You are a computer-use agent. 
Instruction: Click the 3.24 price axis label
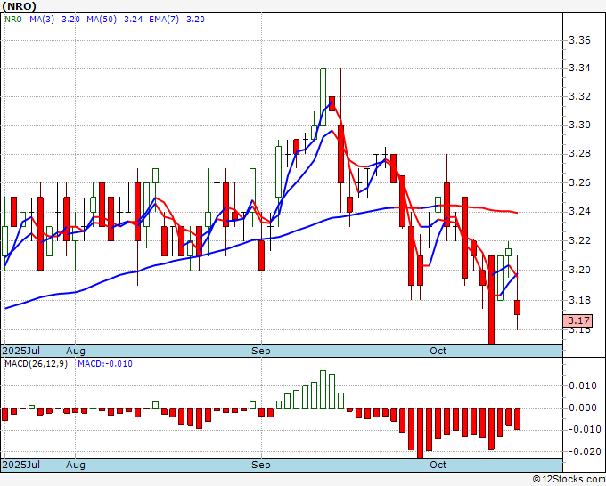(580, 212)
